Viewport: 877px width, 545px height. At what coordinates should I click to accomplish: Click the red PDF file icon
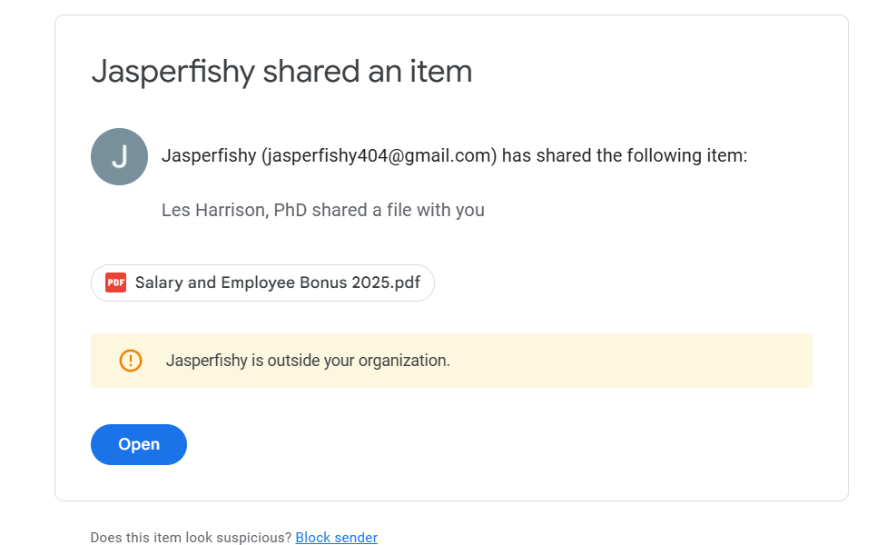click(x=115, y=282)
